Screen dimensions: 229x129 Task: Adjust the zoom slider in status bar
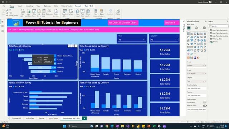coord(187,122)
